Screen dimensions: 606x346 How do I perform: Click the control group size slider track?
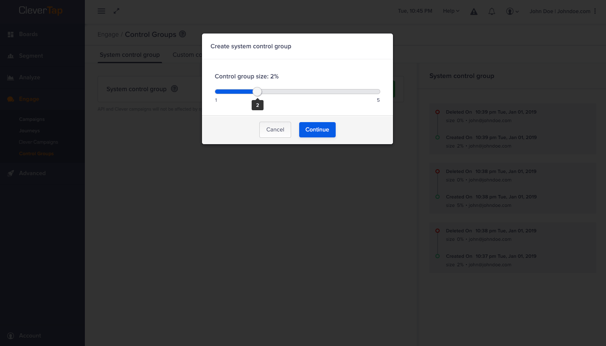pyautogui.click(x=297, y=92)
